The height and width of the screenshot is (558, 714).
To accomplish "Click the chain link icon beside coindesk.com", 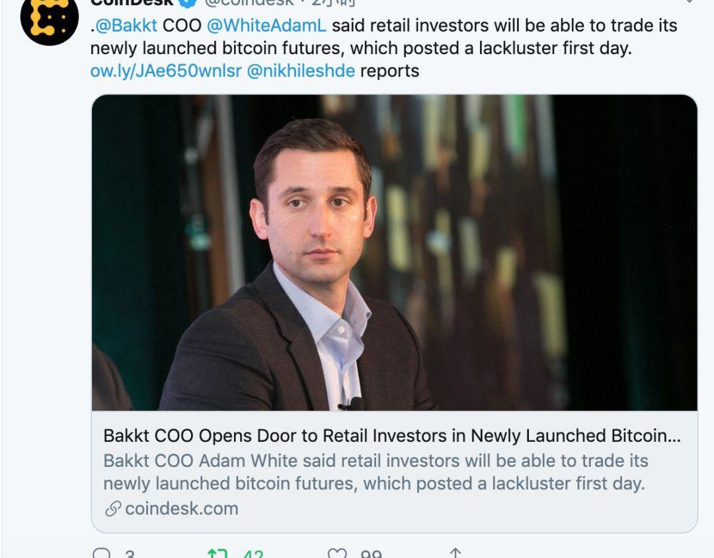I will 113,508.
